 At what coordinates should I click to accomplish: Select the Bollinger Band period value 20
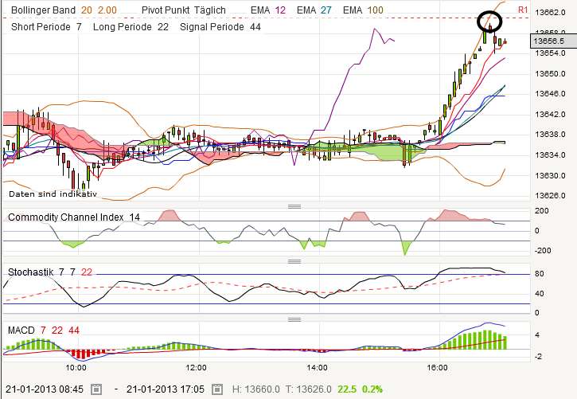(x=87, y=10)
